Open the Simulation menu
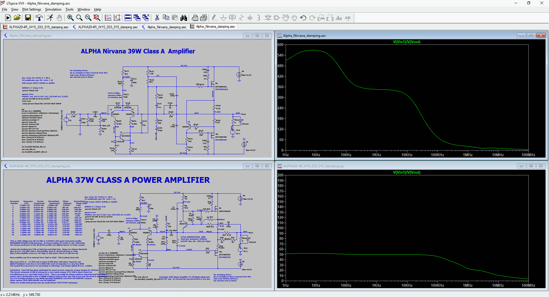The height and width of the screenshot is (297, 549). pos(53,9)
